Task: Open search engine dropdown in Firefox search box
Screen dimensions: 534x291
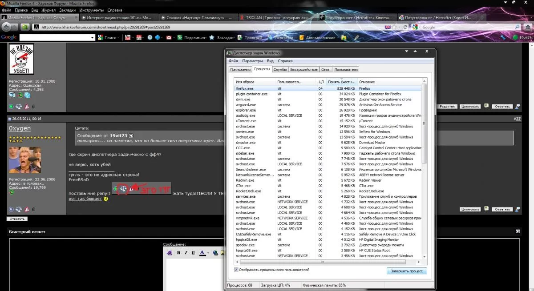Action: 419,27
